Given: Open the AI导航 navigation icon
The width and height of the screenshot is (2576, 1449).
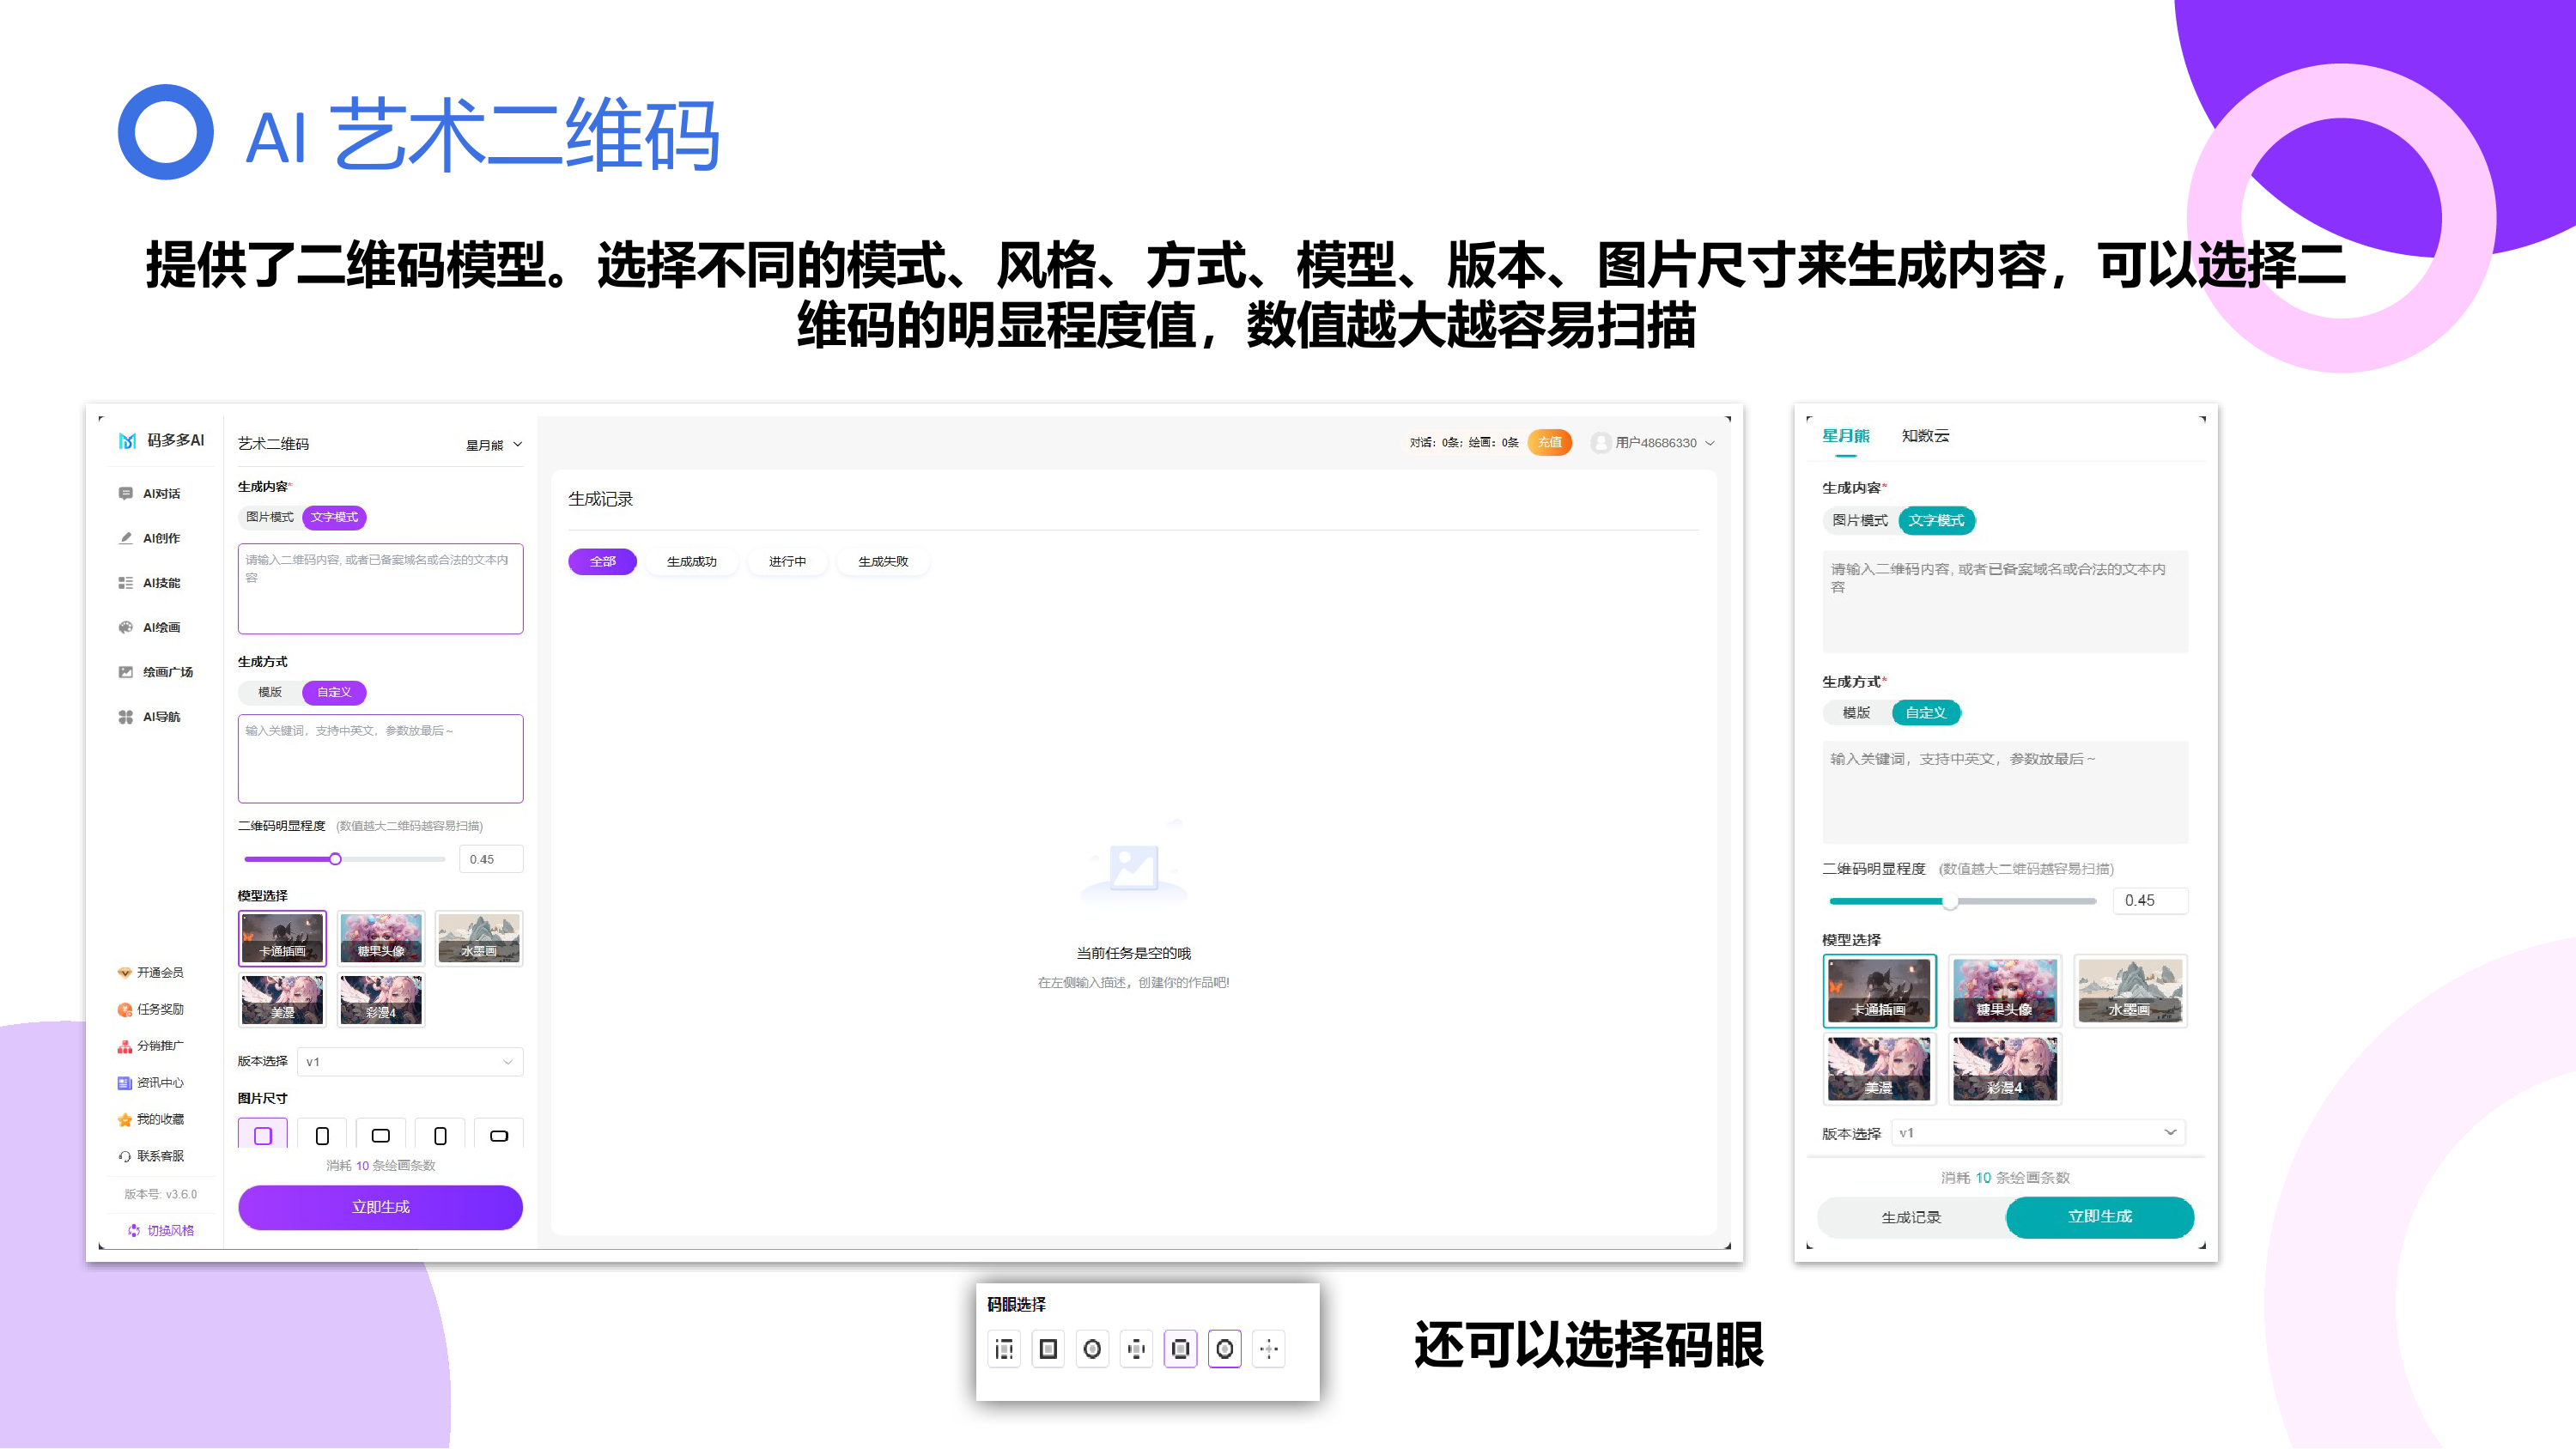Looking at the screenshot, I should tap(125, 717).
